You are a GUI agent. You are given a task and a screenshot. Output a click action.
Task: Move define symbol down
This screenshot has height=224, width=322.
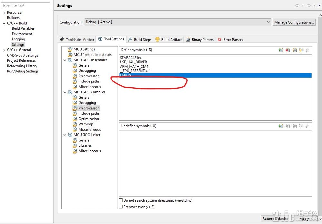(x=308, y=50)
